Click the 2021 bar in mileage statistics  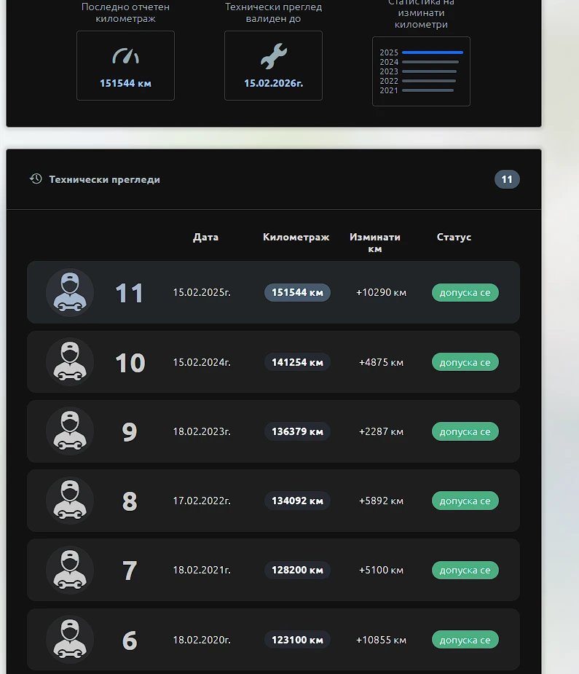pos(428,90)
